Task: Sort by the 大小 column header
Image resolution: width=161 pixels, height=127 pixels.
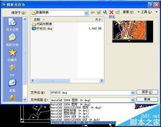Action: click(x=90, y=20)
